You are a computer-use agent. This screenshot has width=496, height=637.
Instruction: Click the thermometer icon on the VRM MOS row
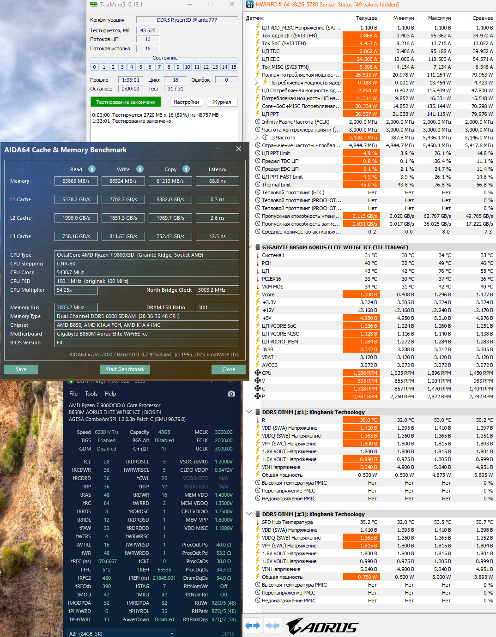(x=258, y=287)
